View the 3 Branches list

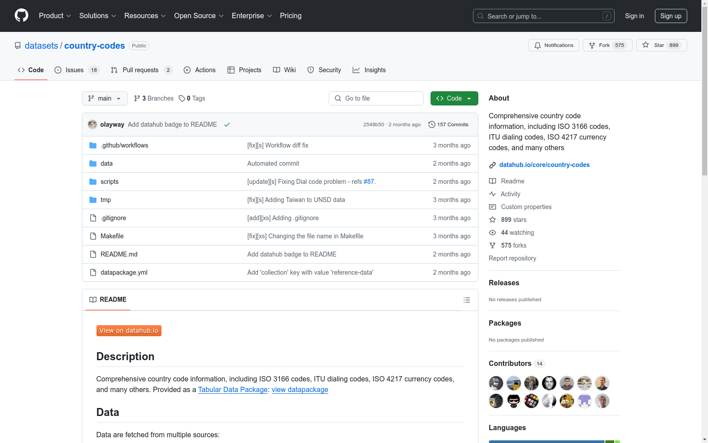[x=154, y=98]
